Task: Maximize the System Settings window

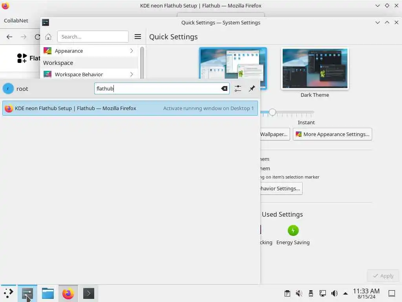Action: click(x=387, y=22)
